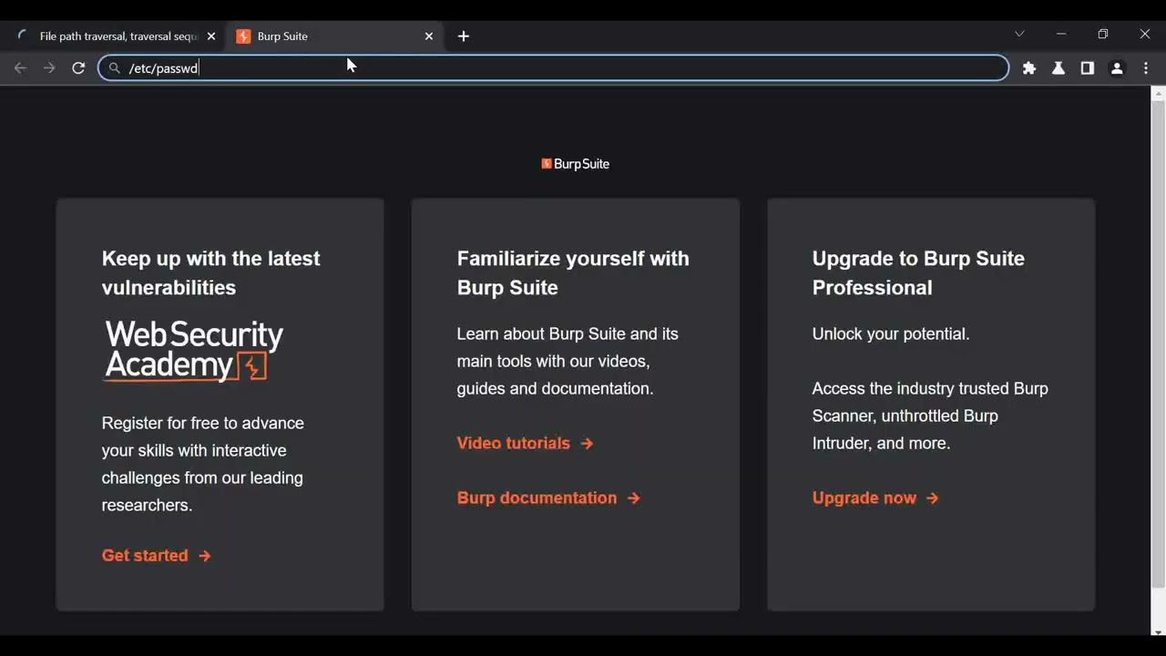Click the text Unlock your potential
This screenshot has height=656, width=1166.
[891, 334]
